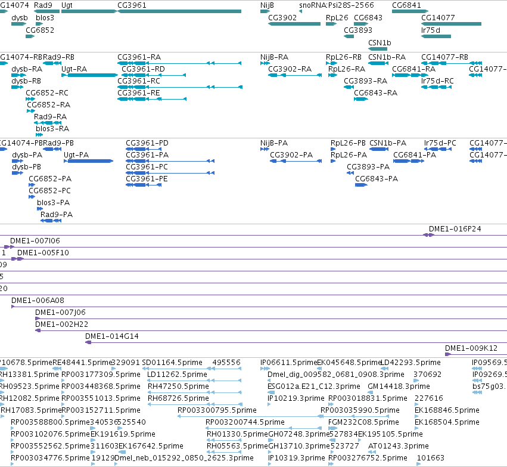The width and height of the screenshot is (507, 467).
Task: Select protein CG6843-PA
Action: (361, 185)
